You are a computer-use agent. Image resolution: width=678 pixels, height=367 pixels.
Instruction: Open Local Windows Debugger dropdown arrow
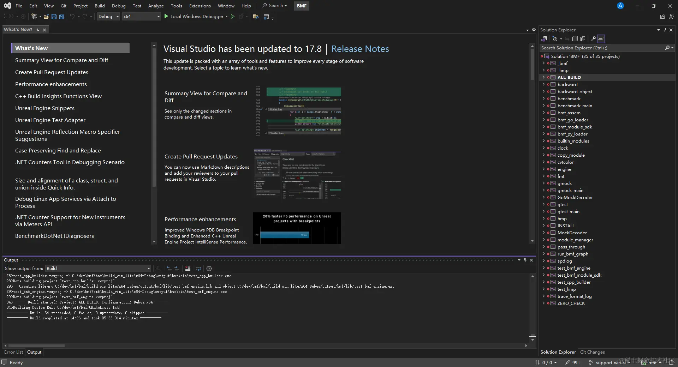pyautogui.click(x=227, y=17)
